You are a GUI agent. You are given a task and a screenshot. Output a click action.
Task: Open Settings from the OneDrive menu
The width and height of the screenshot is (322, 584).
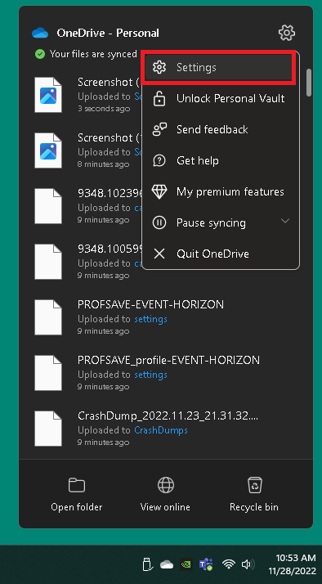click(x=218, y=67)
